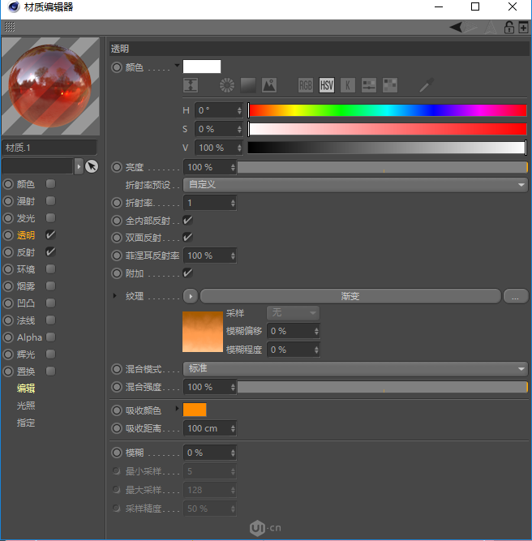Click the texture browse ellipsis button
532x541 pixels.
[x=516, y=296]
